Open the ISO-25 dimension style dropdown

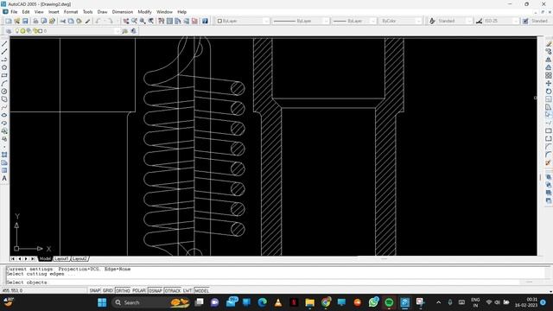501,21
